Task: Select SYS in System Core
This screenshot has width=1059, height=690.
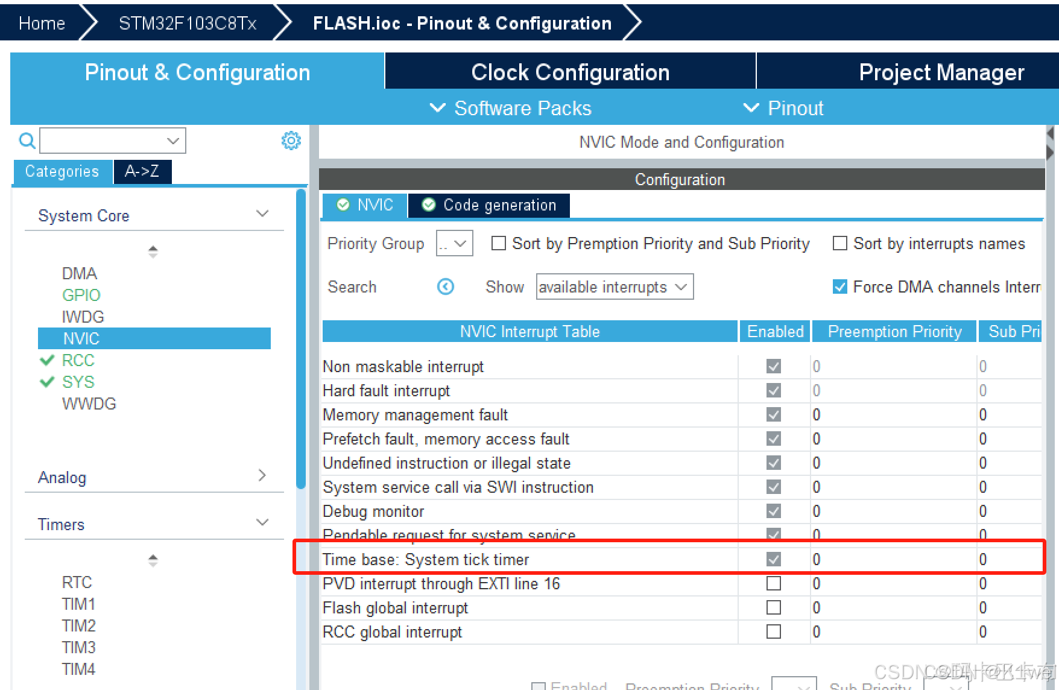Action: [78, 382]
